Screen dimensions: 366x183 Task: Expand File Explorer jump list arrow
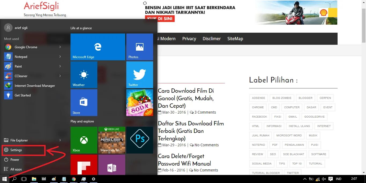[x=60, y=140]
